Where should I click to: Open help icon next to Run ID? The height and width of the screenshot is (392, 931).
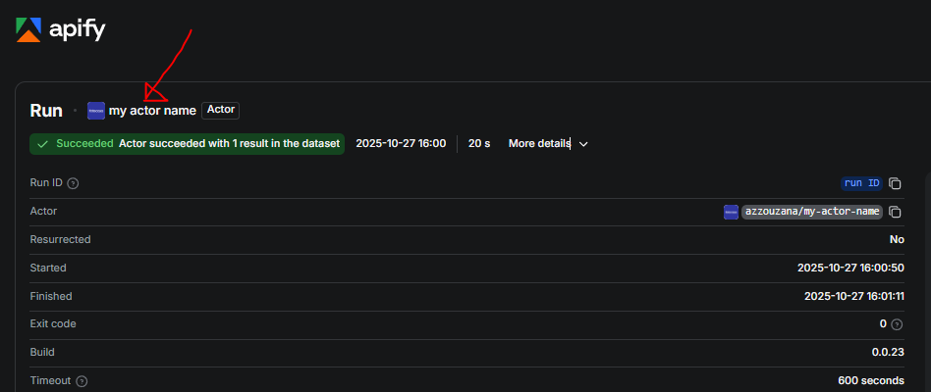74,183
